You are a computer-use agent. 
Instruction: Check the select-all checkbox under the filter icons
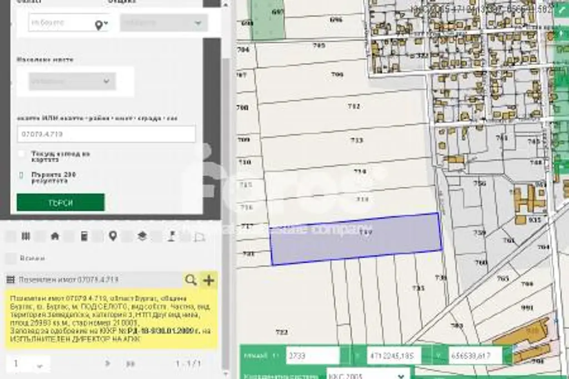point(10,258)
